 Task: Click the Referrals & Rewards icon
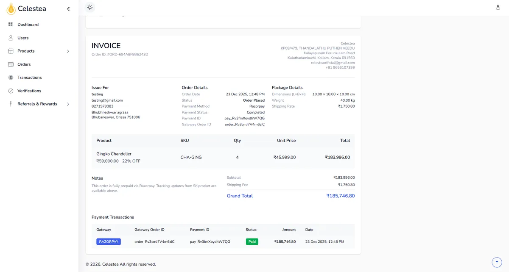click(x=11, y=104)
